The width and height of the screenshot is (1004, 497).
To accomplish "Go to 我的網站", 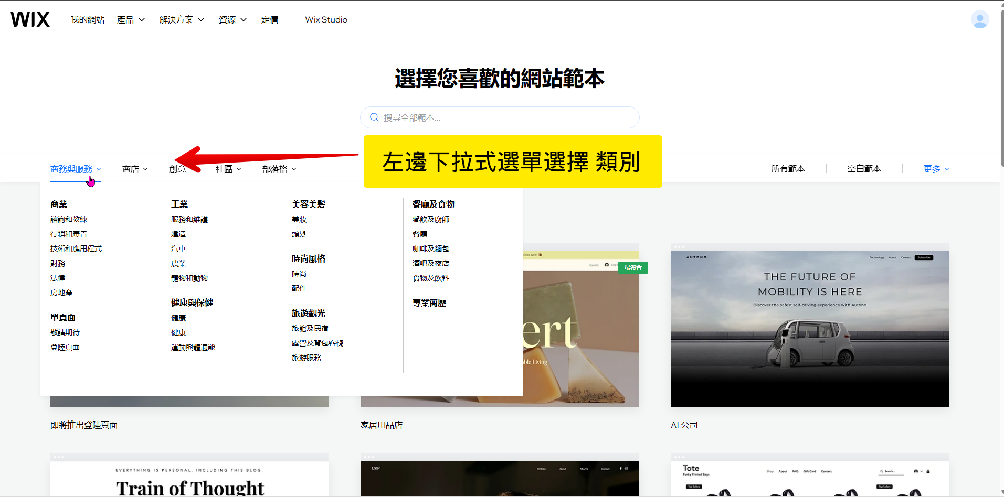I will [88, 20].
